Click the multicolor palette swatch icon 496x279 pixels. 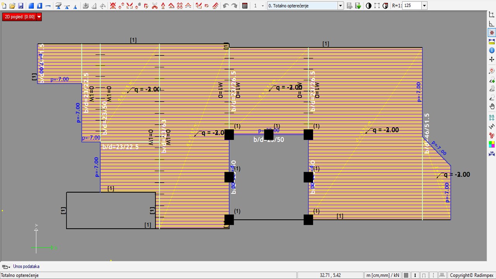pos(492,145)
